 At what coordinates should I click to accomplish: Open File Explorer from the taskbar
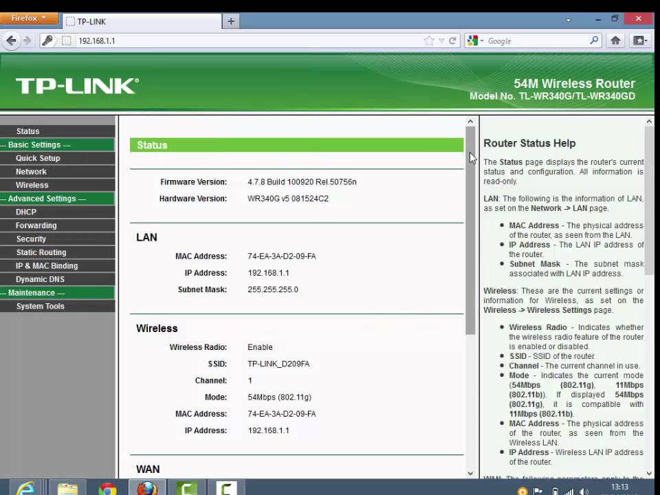68,487
